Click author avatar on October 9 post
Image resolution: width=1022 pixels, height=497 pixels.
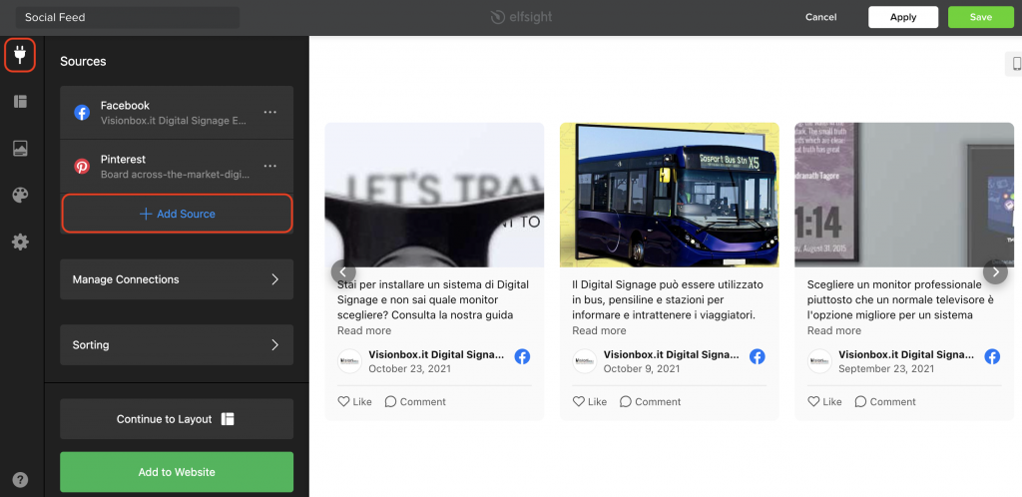[x=584, y=361]
